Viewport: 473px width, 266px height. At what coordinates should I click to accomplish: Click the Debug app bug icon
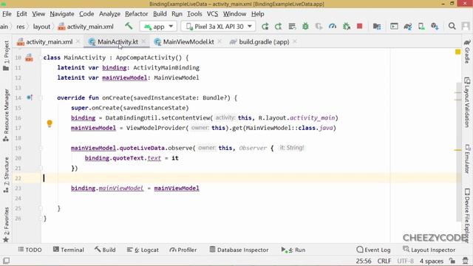[305, 27]
